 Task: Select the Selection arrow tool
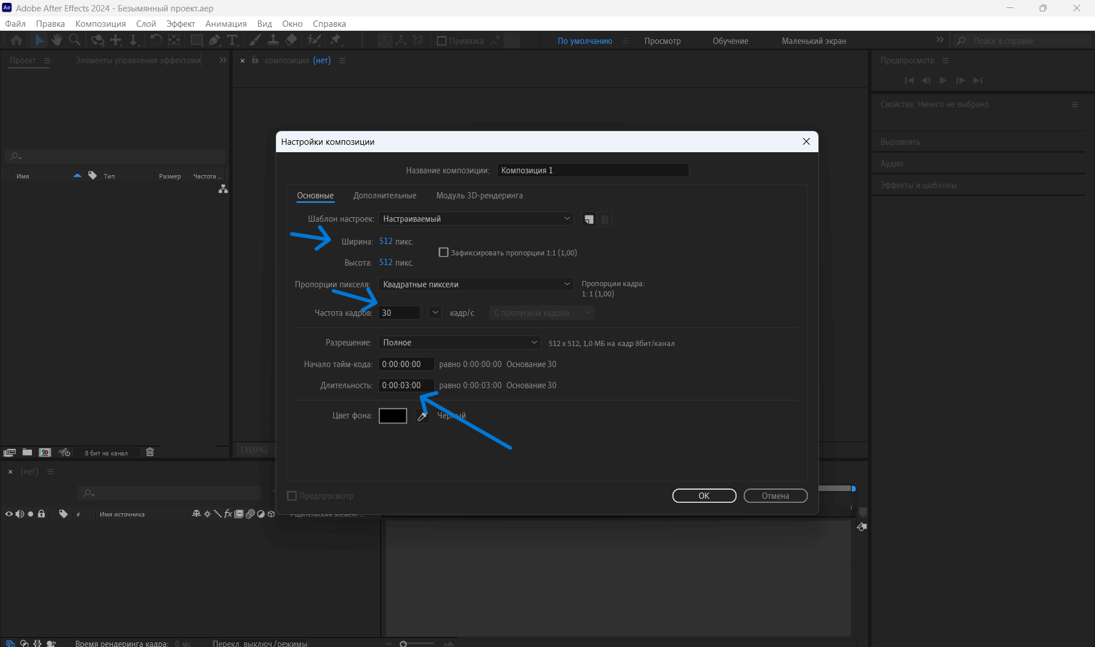click(39, 40)
